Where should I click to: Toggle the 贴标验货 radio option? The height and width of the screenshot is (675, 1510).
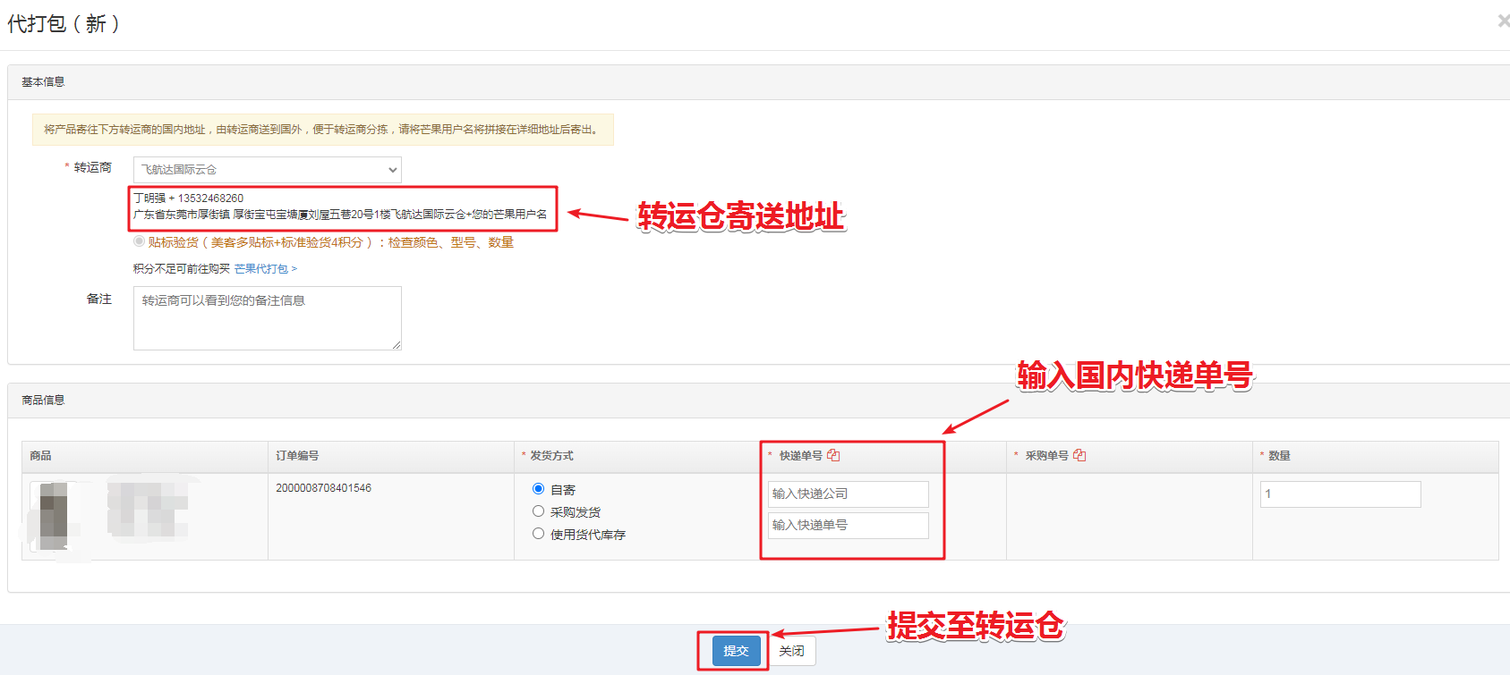[x=139, y=241]
